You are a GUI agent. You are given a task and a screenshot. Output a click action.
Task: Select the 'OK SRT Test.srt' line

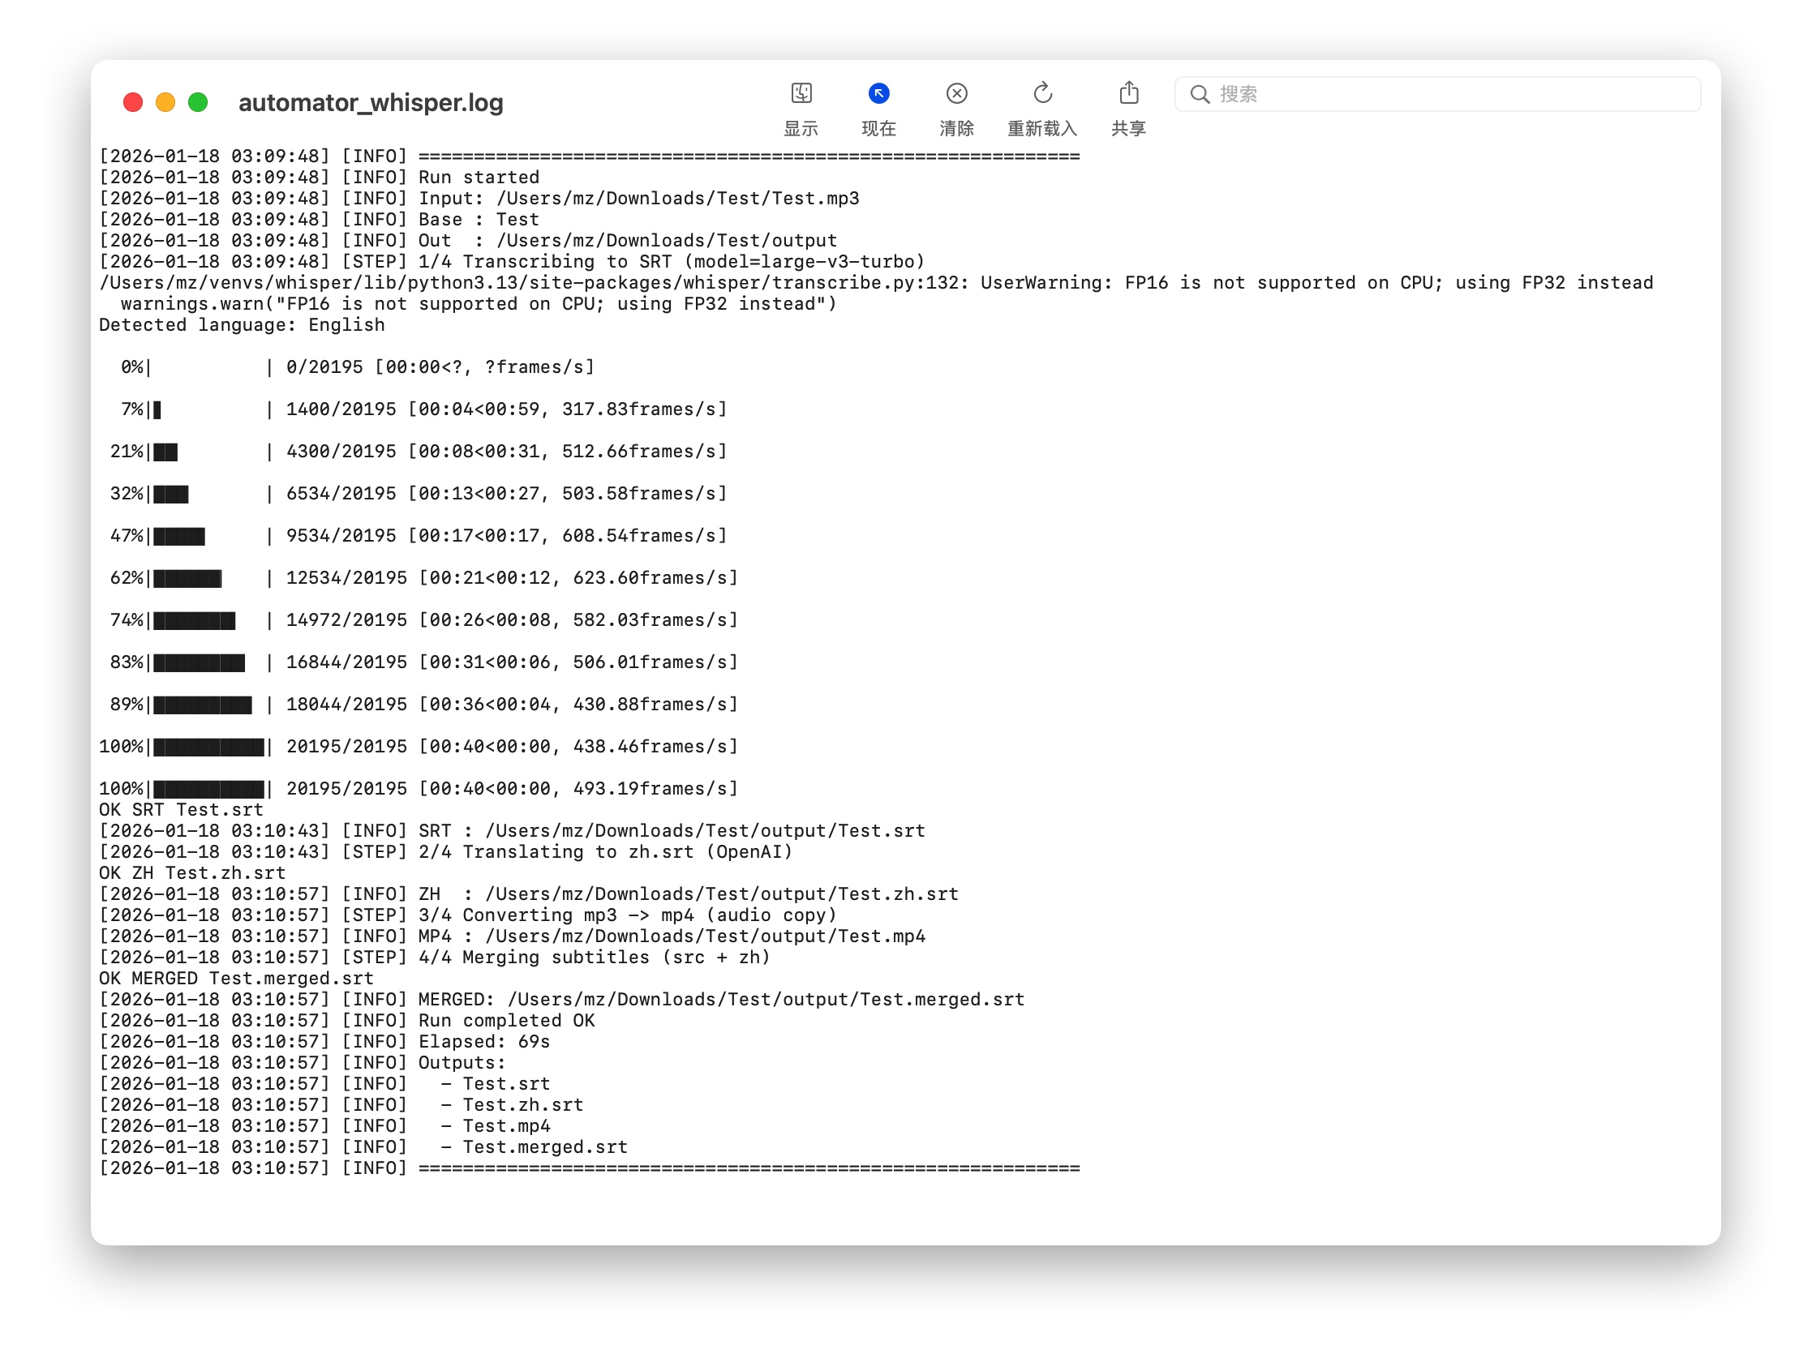pos(181,809)
